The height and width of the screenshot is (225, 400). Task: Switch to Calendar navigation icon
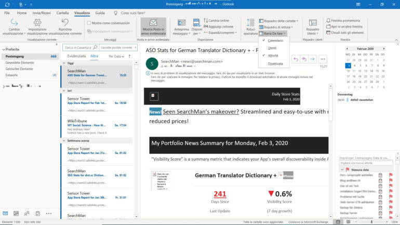pos(16,213)
